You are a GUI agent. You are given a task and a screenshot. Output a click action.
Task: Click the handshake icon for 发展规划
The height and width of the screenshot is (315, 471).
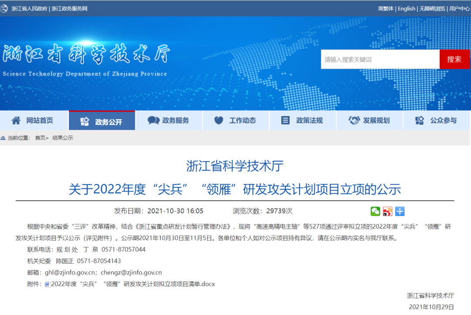point(354,120)
